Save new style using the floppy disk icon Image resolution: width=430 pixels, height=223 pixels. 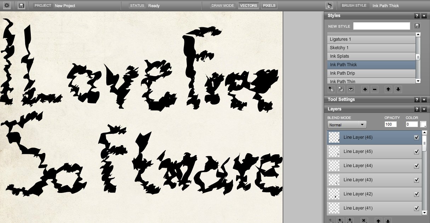[417, 26]
